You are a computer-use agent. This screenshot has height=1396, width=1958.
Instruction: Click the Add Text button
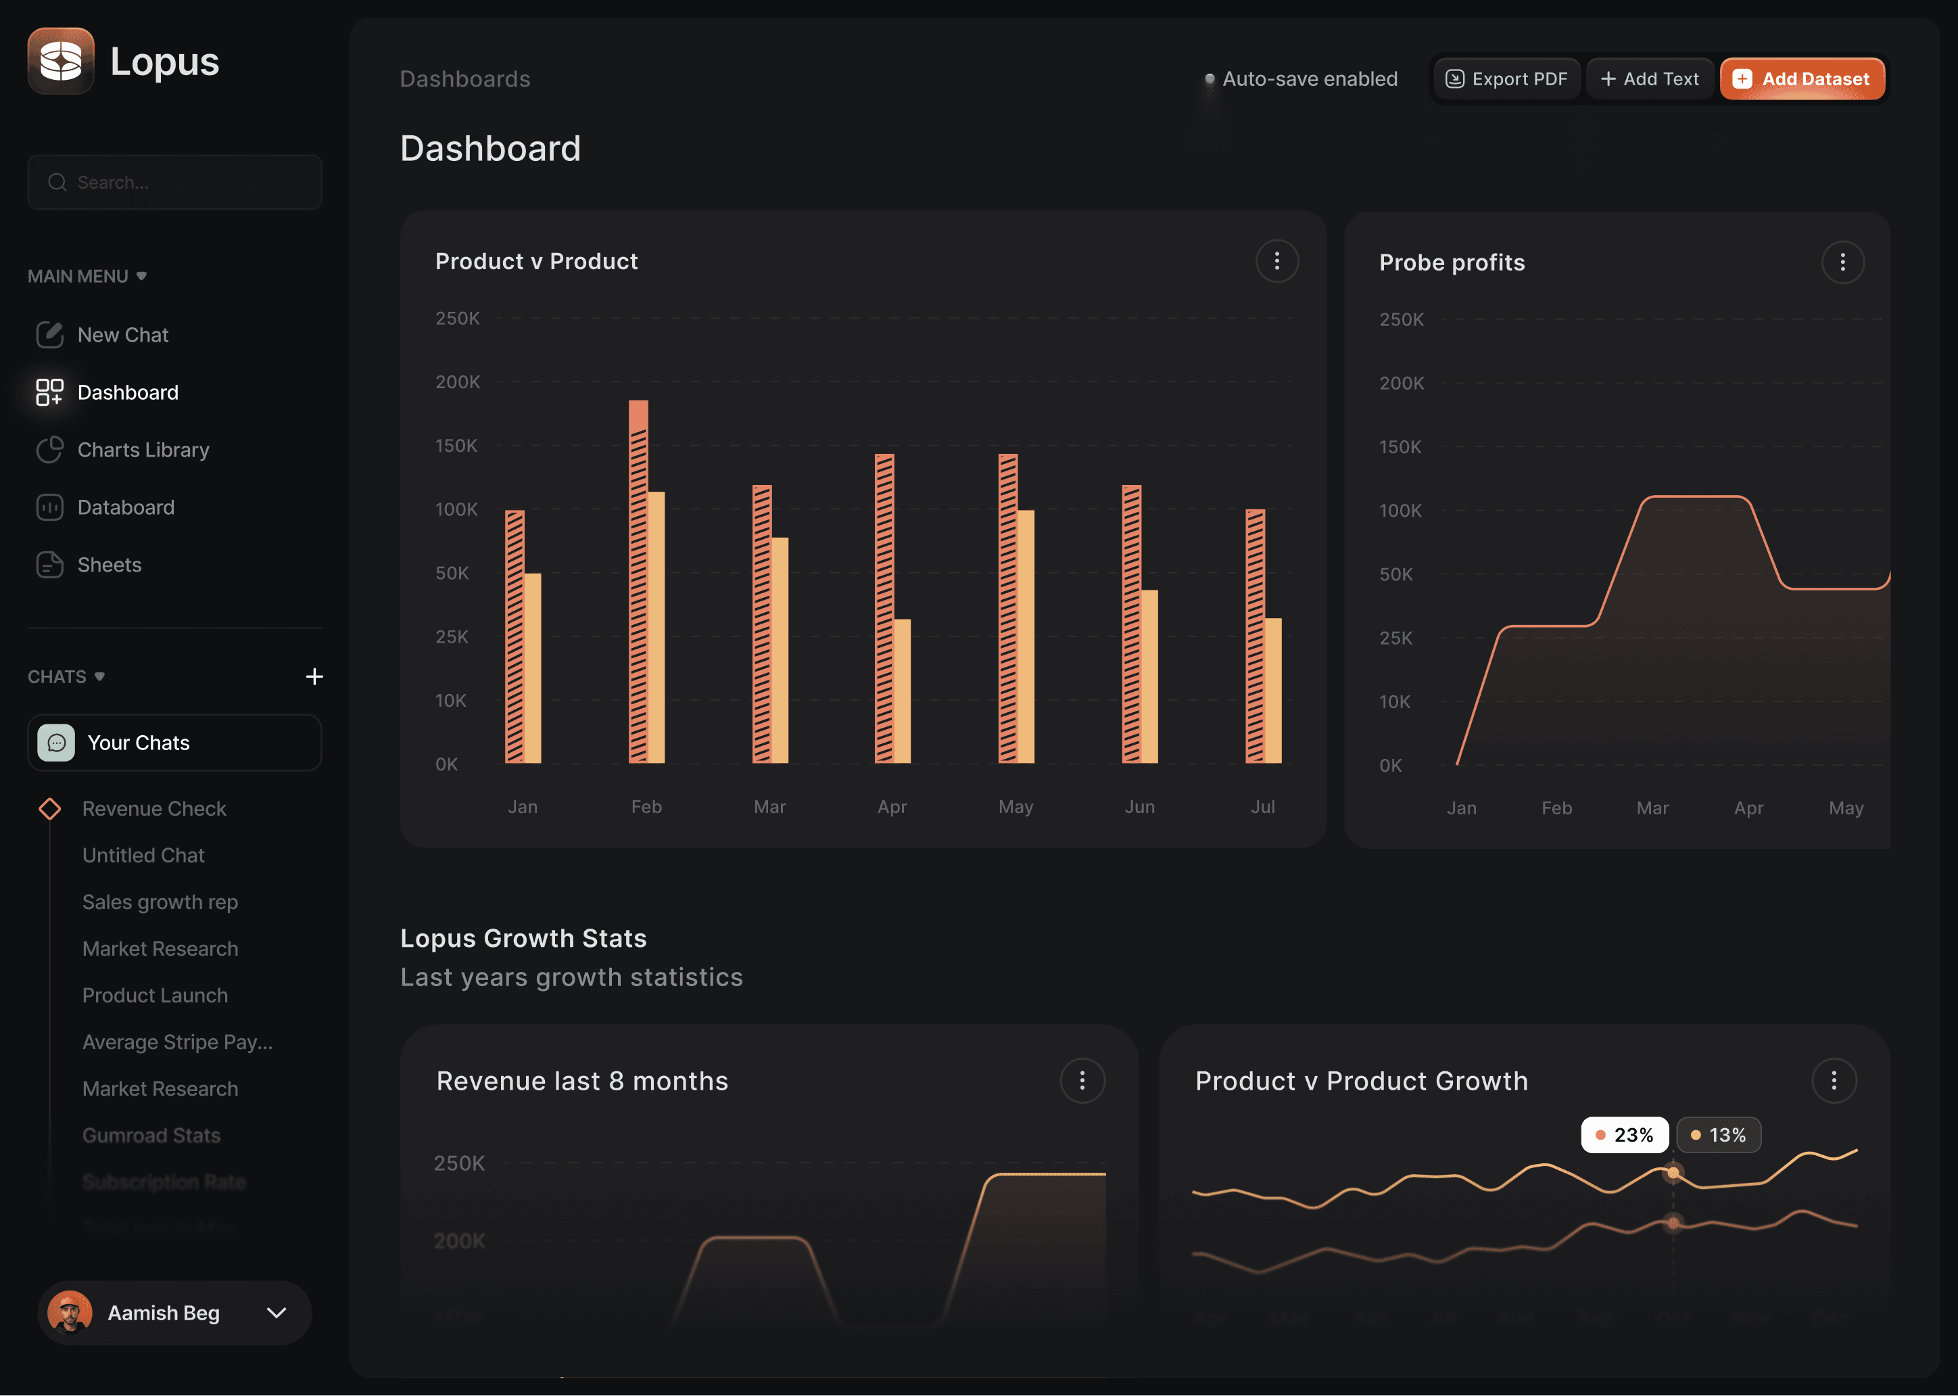[1650, 78]
